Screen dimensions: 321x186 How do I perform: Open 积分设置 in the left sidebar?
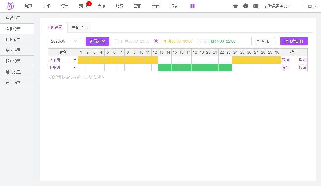coord(13,40)
